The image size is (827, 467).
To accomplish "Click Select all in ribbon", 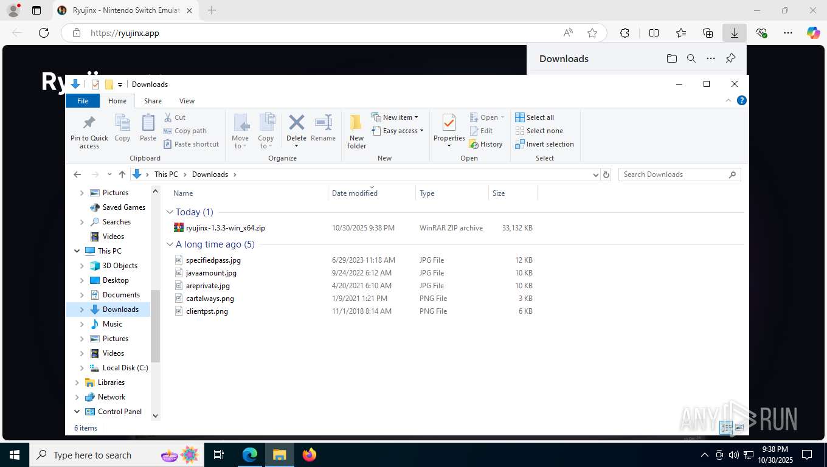I will pyautogui.click(x=535, y=117).
